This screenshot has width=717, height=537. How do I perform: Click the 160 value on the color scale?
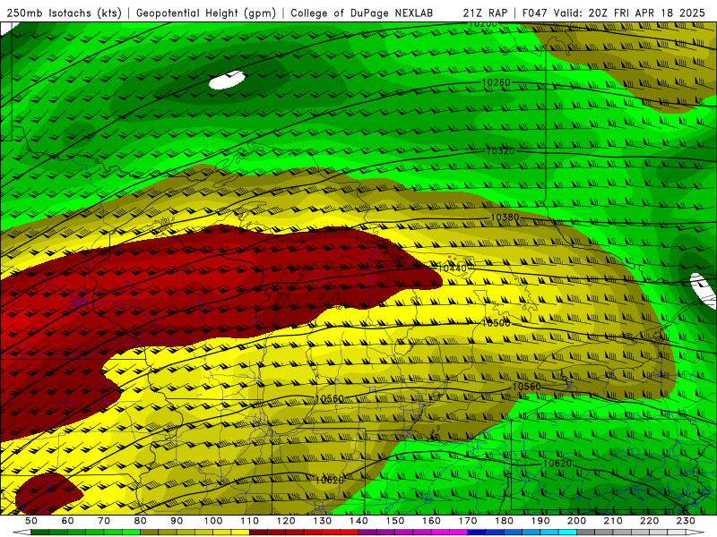[431, 521]
